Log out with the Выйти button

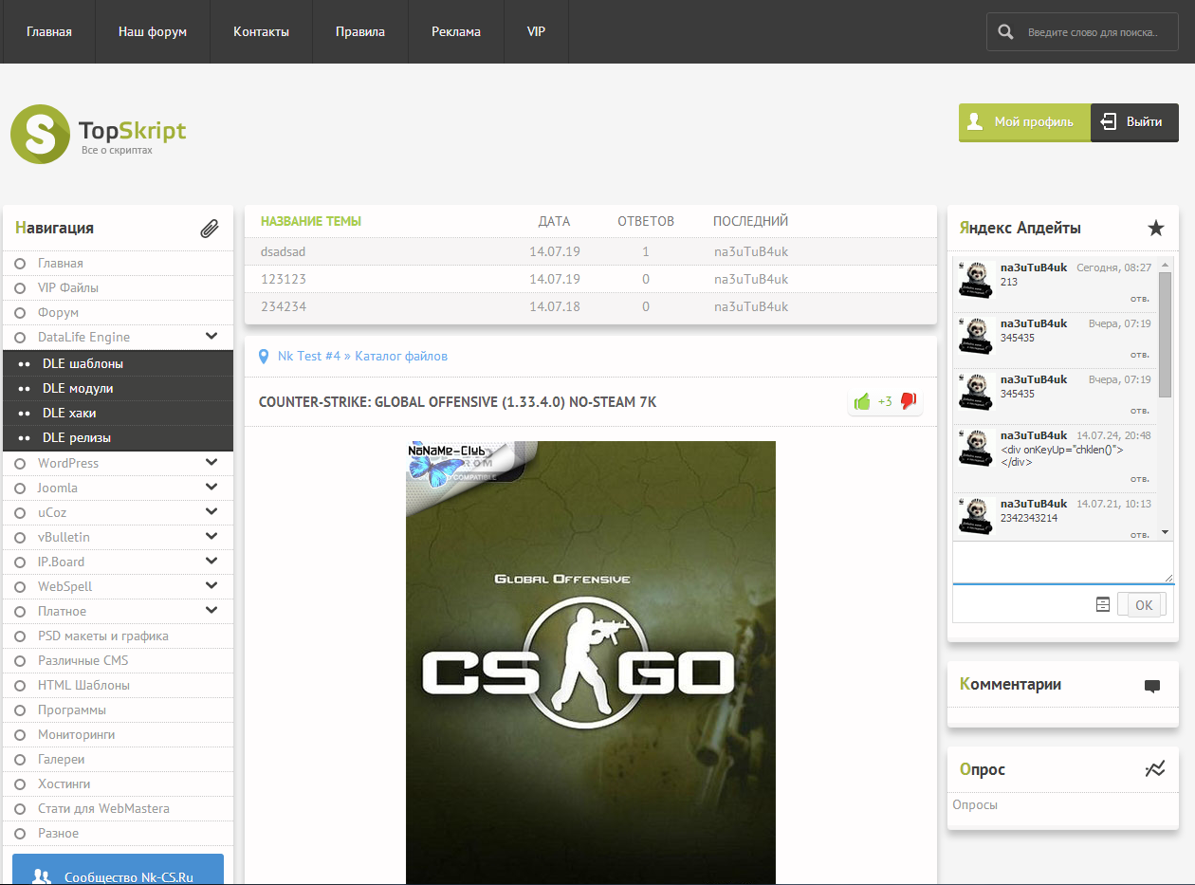pos(1134,122)
